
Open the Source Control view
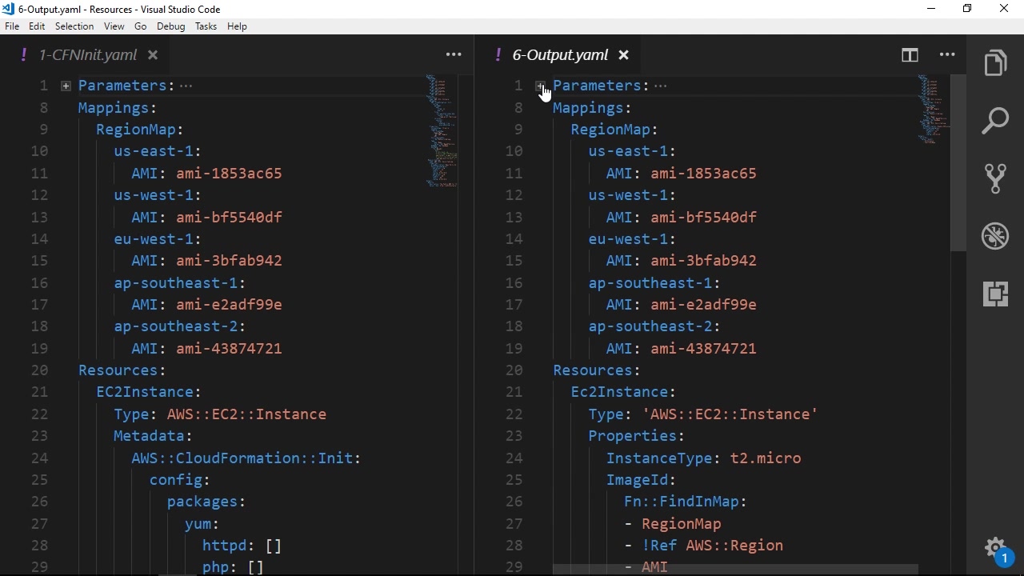[995, 178]
